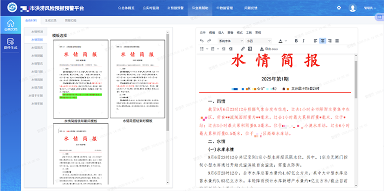
Task: Justify the text on both sides
Action: [x=336, y=41]
